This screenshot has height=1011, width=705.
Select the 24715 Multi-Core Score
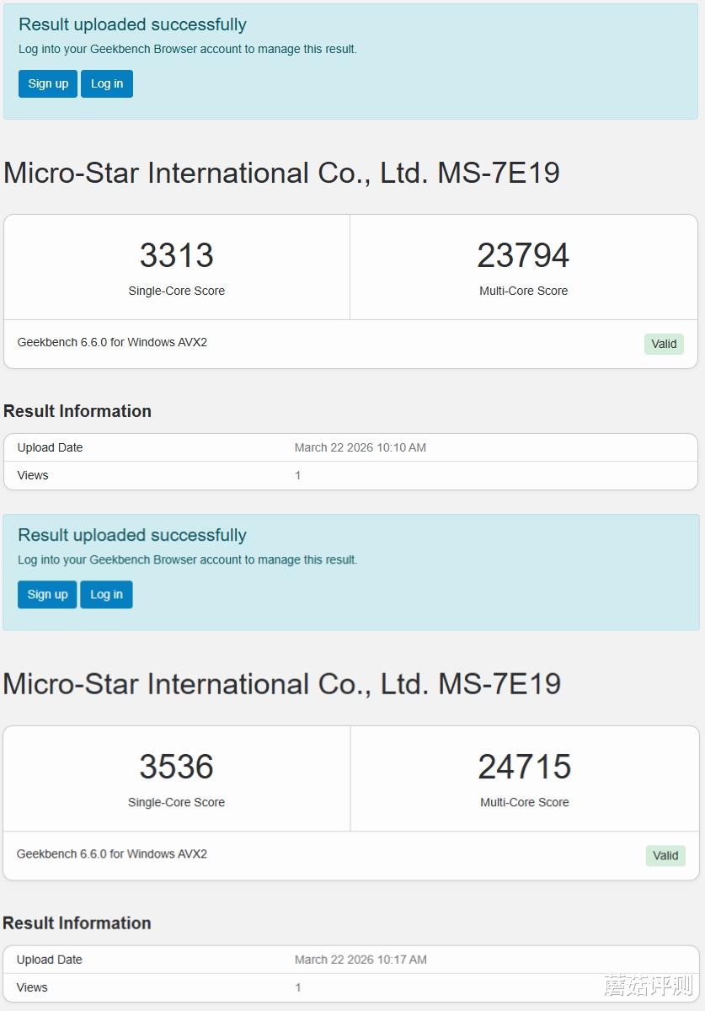tap(525, 767)
